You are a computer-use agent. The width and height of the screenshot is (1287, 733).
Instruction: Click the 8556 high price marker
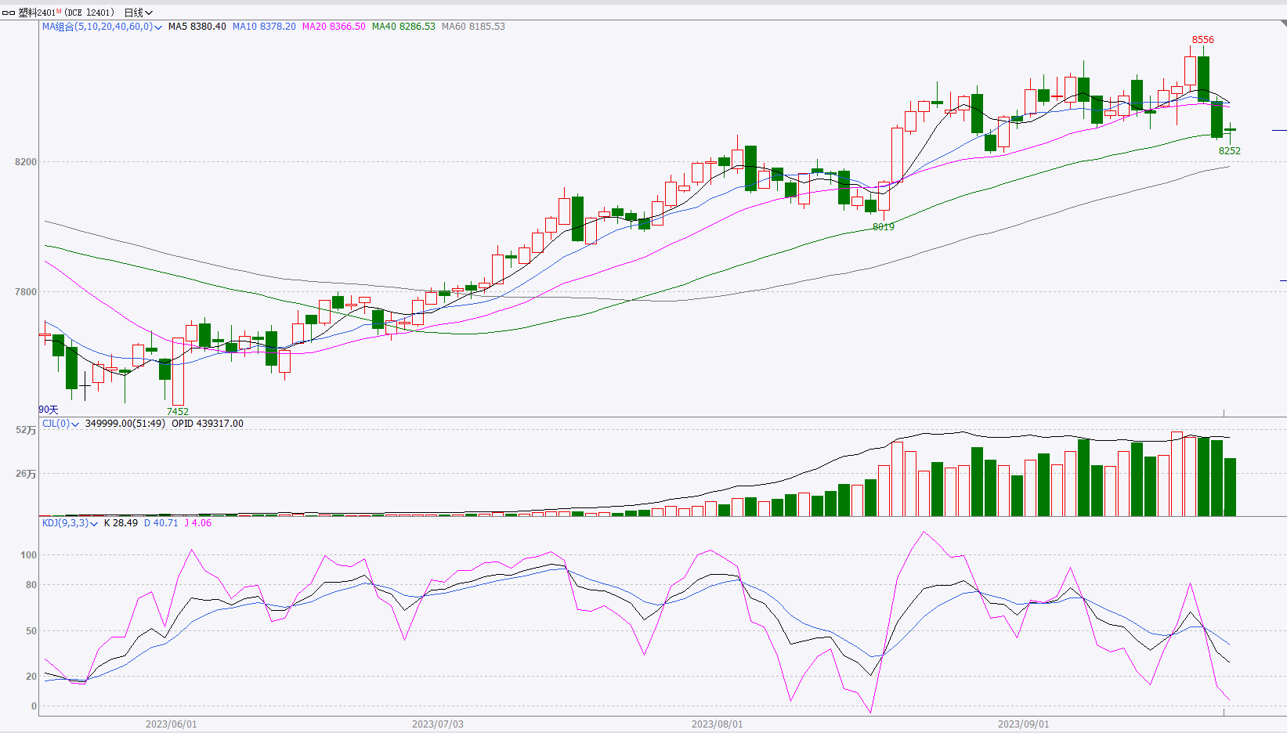pos(1202,40)
